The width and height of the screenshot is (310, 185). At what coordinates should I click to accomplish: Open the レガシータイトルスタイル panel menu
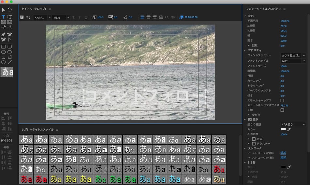57,130
